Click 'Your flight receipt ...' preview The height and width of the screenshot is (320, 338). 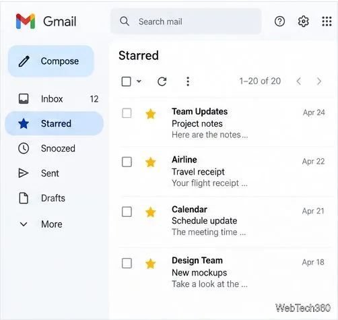[209, 183]
